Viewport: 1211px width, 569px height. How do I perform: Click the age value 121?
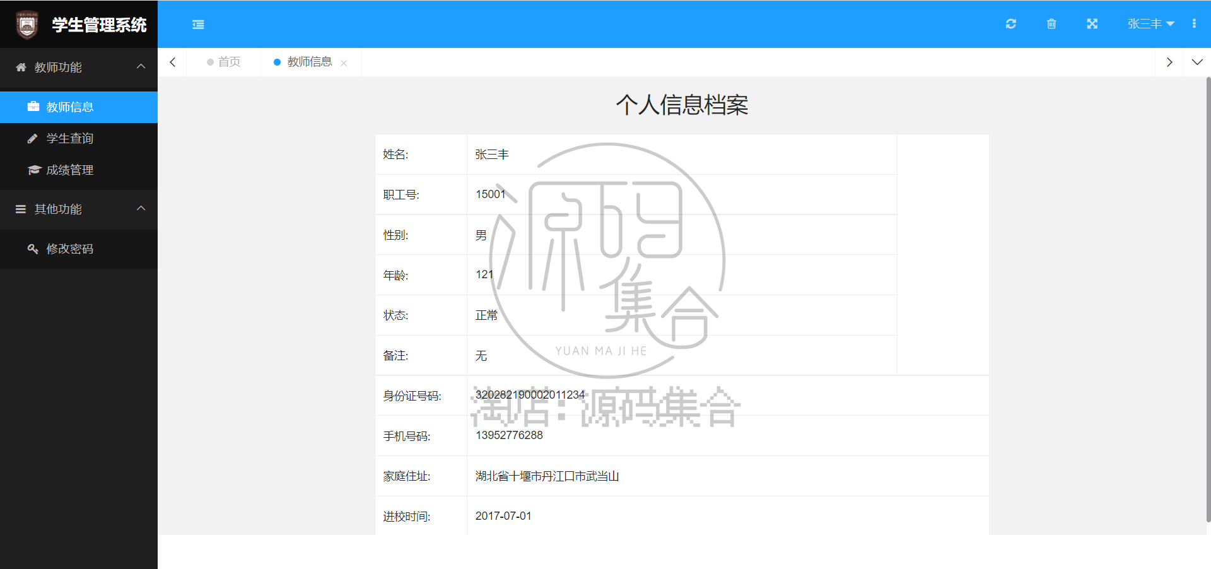484,274
